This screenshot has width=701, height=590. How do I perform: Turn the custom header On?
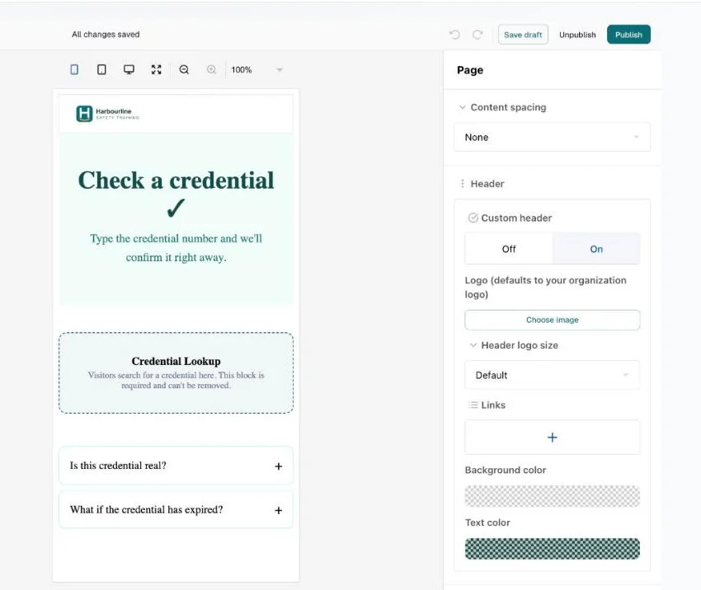596,249
